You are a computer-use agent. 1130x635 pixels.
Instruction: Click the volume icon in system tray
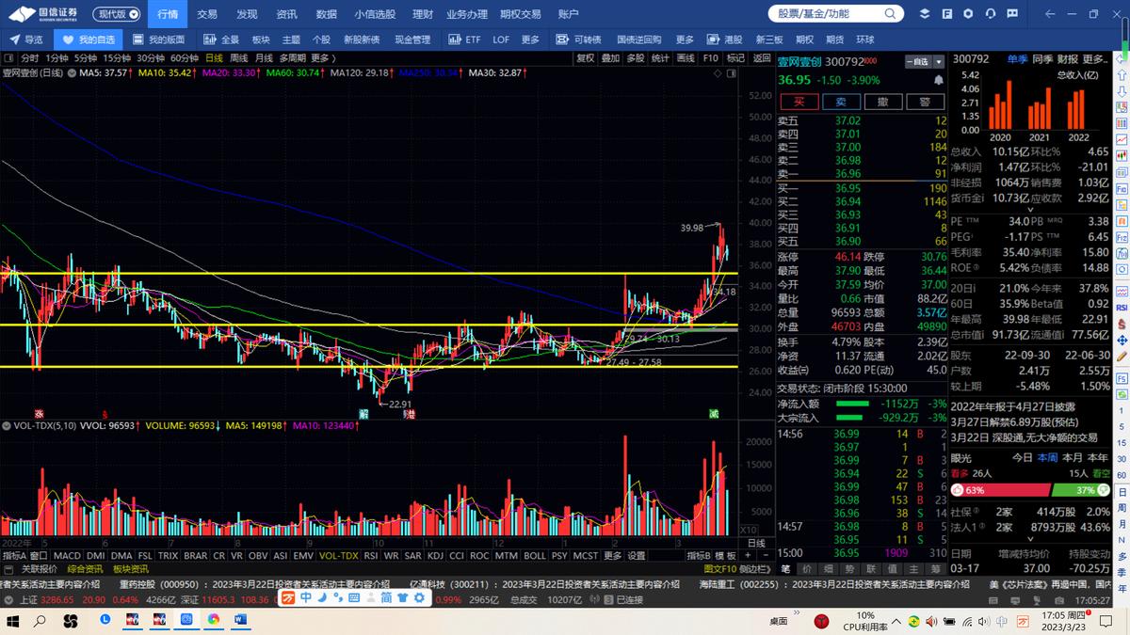[x=986, y=622]
